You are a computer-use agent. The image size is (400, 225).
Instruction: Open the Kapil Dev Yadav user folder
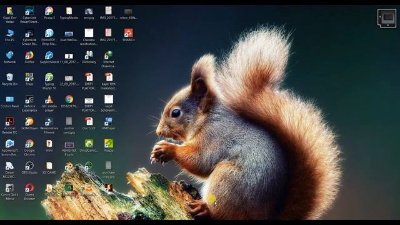tap(10, 15)
